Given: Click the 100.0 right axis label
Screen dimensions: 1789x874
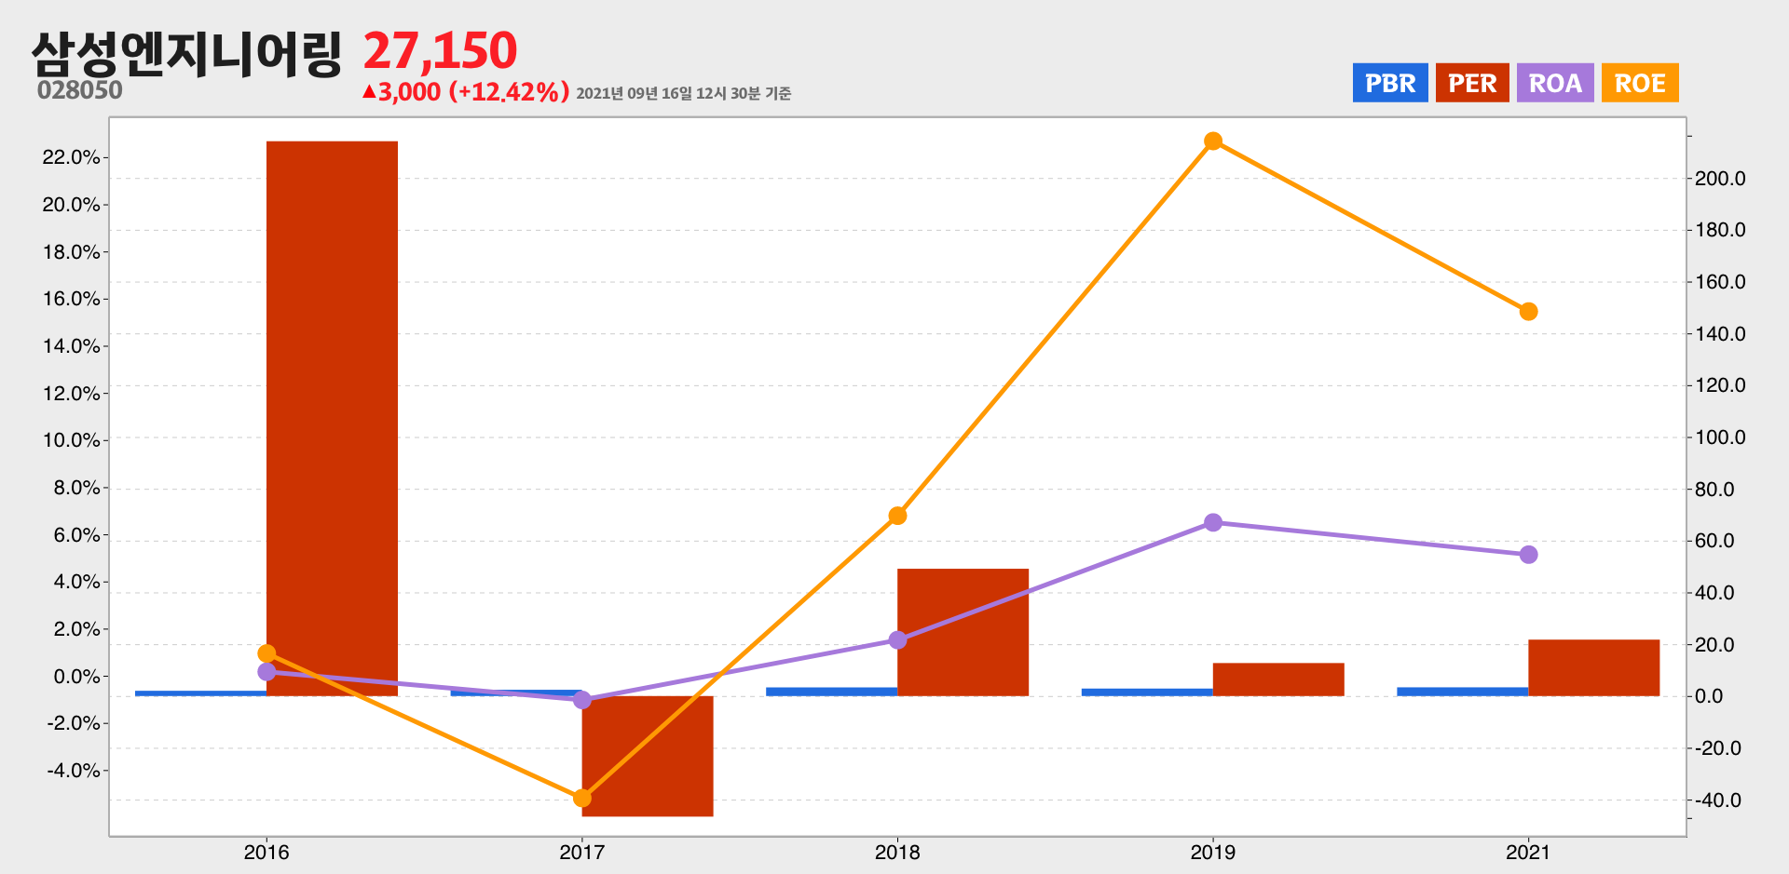Looking at the screenshot, I should tap(1720, 437).
